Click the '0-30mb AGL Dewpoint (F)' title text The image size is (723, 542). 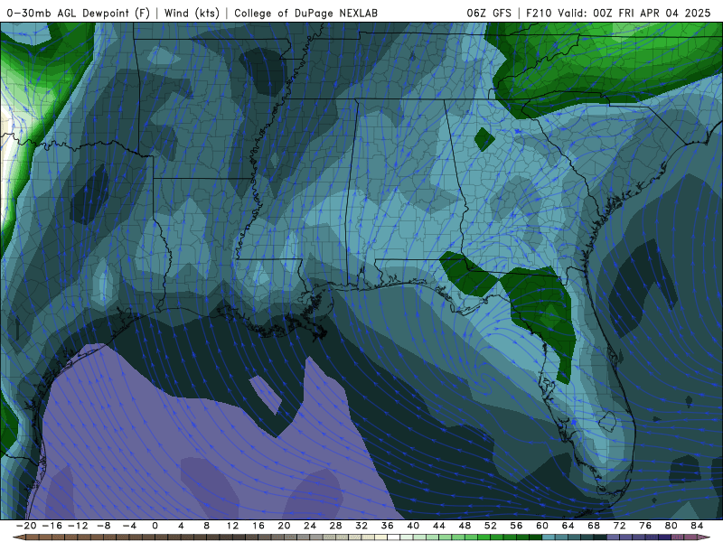[x=79, y=13]
